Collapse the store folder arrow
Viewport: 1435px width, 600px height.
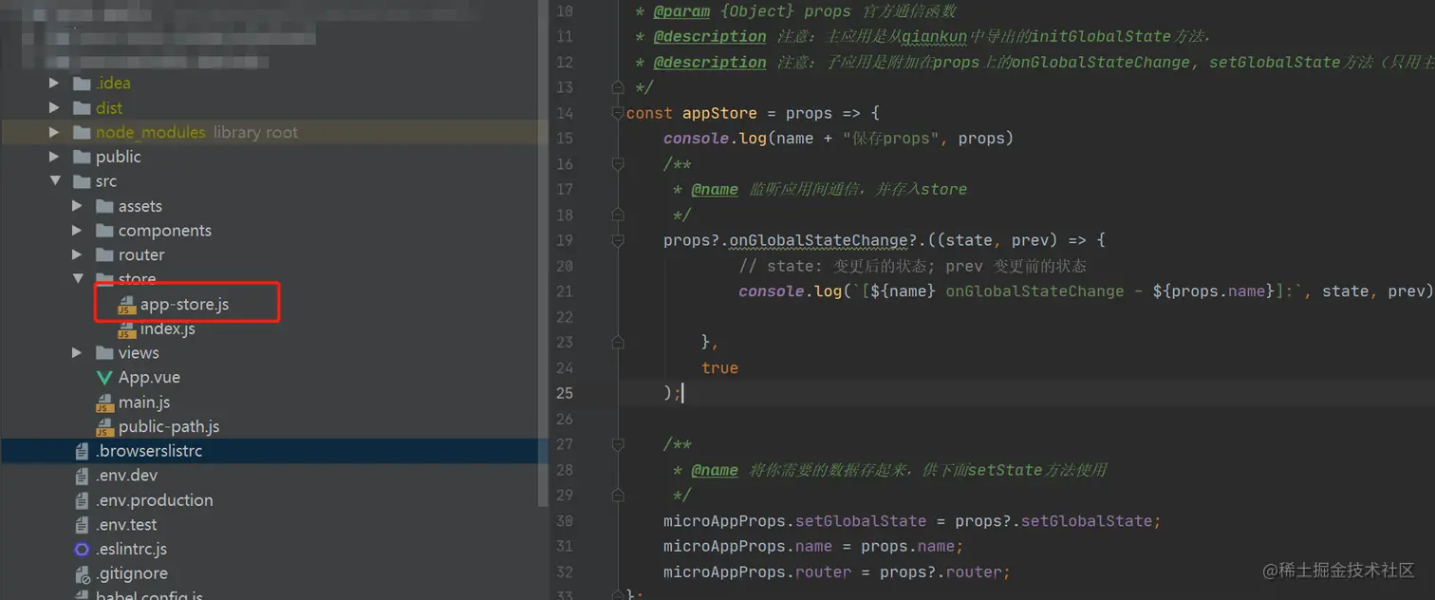(x=77, y=279)
